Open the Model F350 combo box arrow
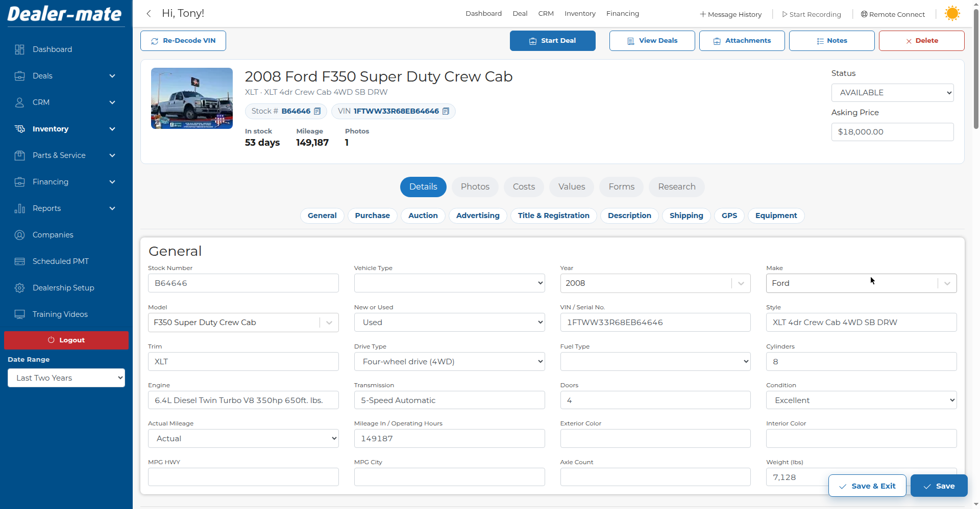Screen dimensions: 980x509 pyautogui.click(x=329, y=323)
